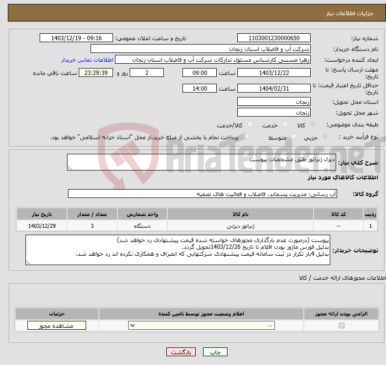Select the متوسط purchase type radio
Screen dimensions: 386x365
coord(294,137)
